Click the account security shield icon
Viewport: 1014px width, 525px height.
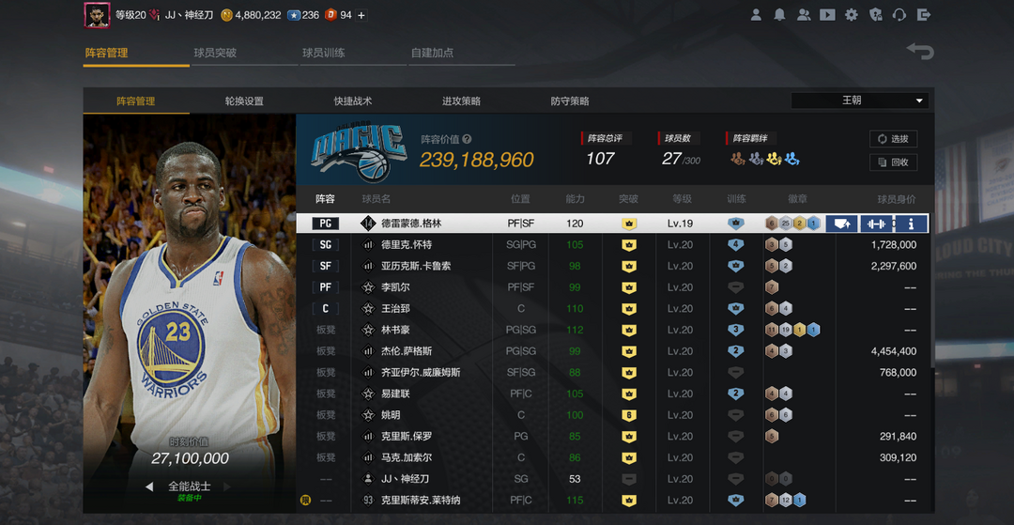point(876,15)
